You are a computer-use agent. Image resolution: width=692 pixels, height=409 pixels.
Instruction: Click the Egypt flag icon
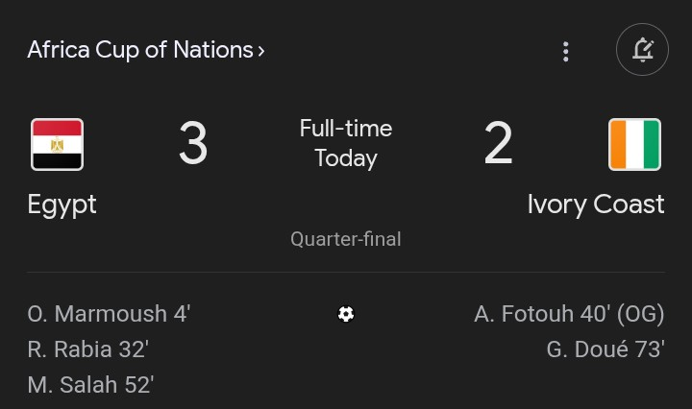point(57,144)
